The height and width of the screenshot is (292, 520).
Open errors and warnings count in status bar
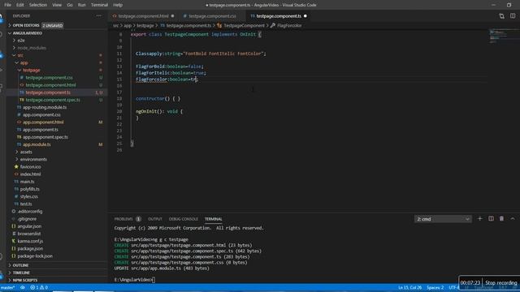point(39,287)
